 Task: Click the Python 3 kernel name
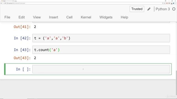tap(163, 9)
